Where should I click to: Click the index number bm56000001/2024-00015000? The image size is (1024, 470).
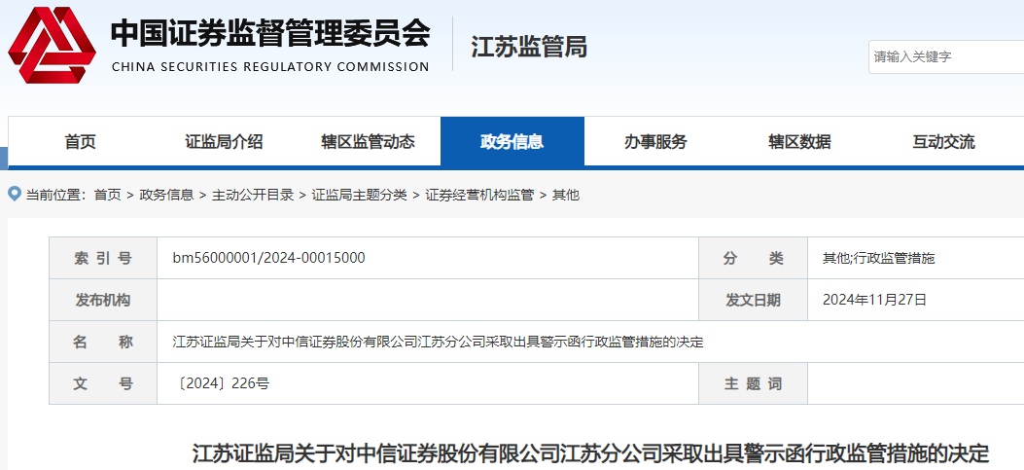pos(269,258)
